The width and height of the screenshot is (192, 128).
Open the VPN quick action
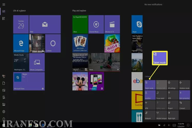[x=150, y=105]
